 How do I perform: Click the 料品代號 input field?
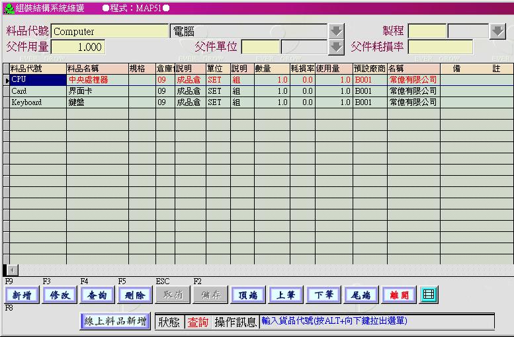[110, 31]
